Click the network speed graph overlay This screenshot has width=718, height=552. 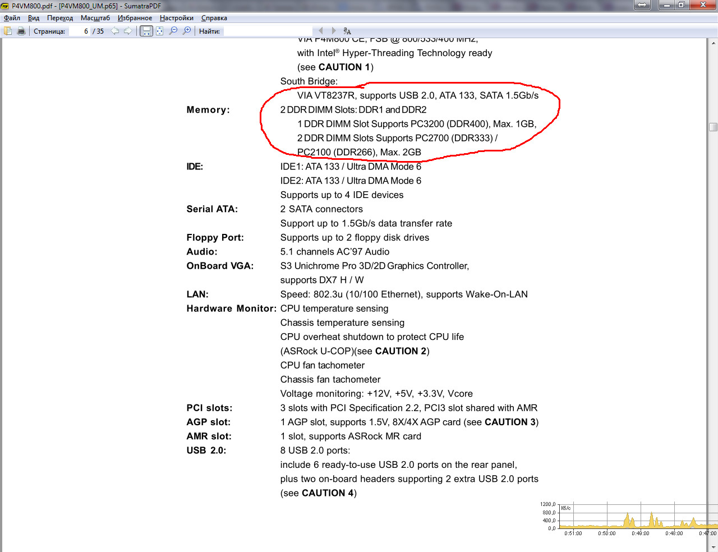click(x=628, y=519)
